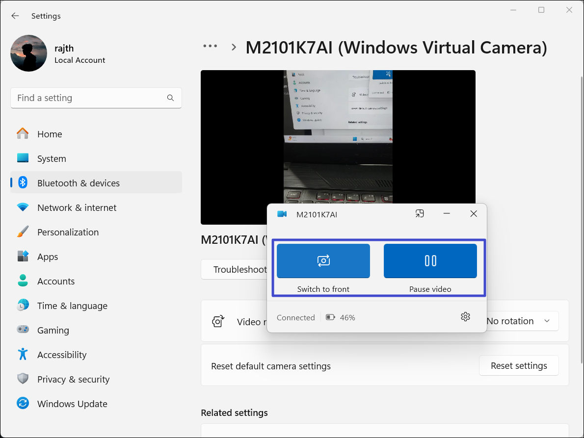Click the back arrow in Settings header

click(15, 16)
